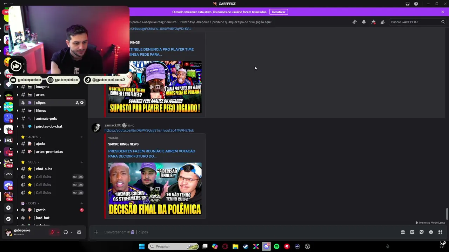Open the imagens channel

(42, 87)
